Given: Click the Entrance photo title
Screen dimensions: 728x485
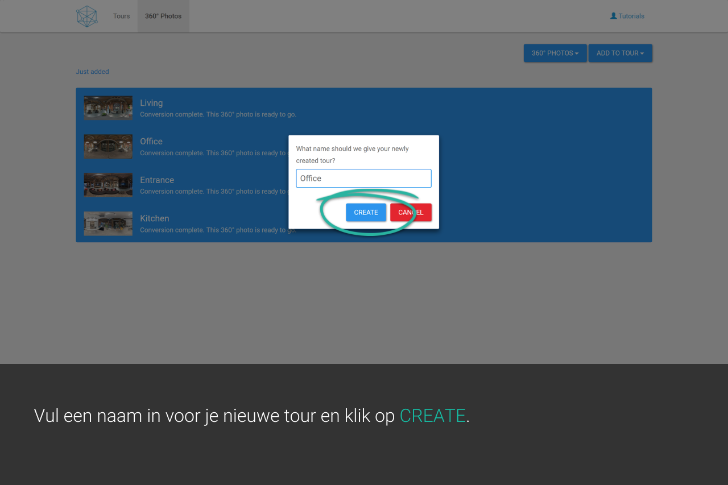Looking at the screenshot, I should pyautogui.click(x=157, y=180).
